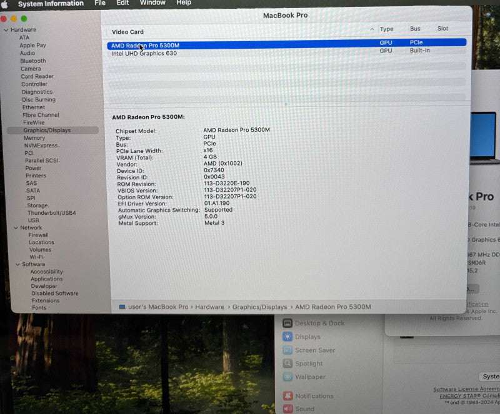Open the Help menu

point(184,2)
